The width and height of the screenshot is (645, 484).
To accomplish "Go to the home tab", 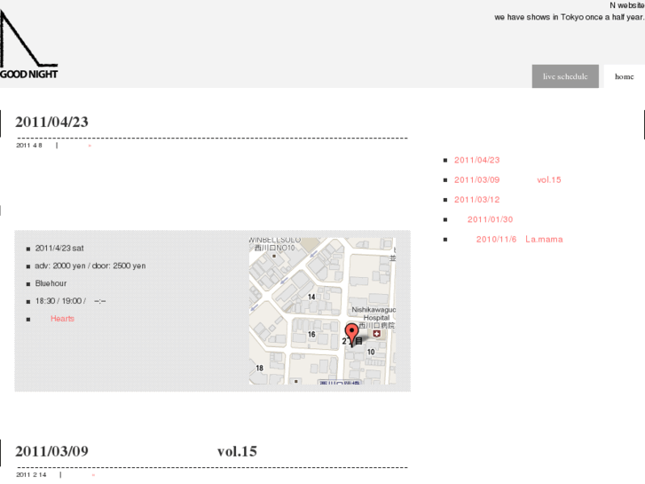I will [624, 76].
